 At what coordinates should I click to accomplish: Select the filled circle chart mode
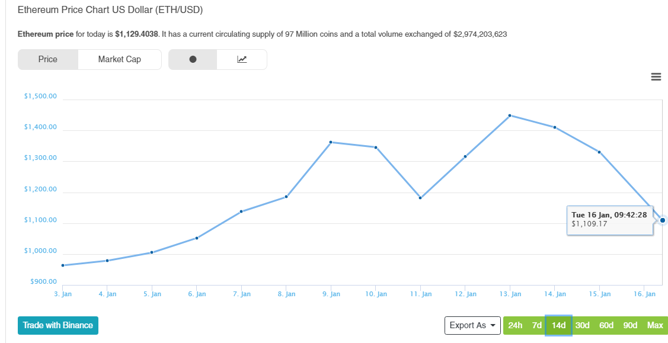tap(193, 59)
